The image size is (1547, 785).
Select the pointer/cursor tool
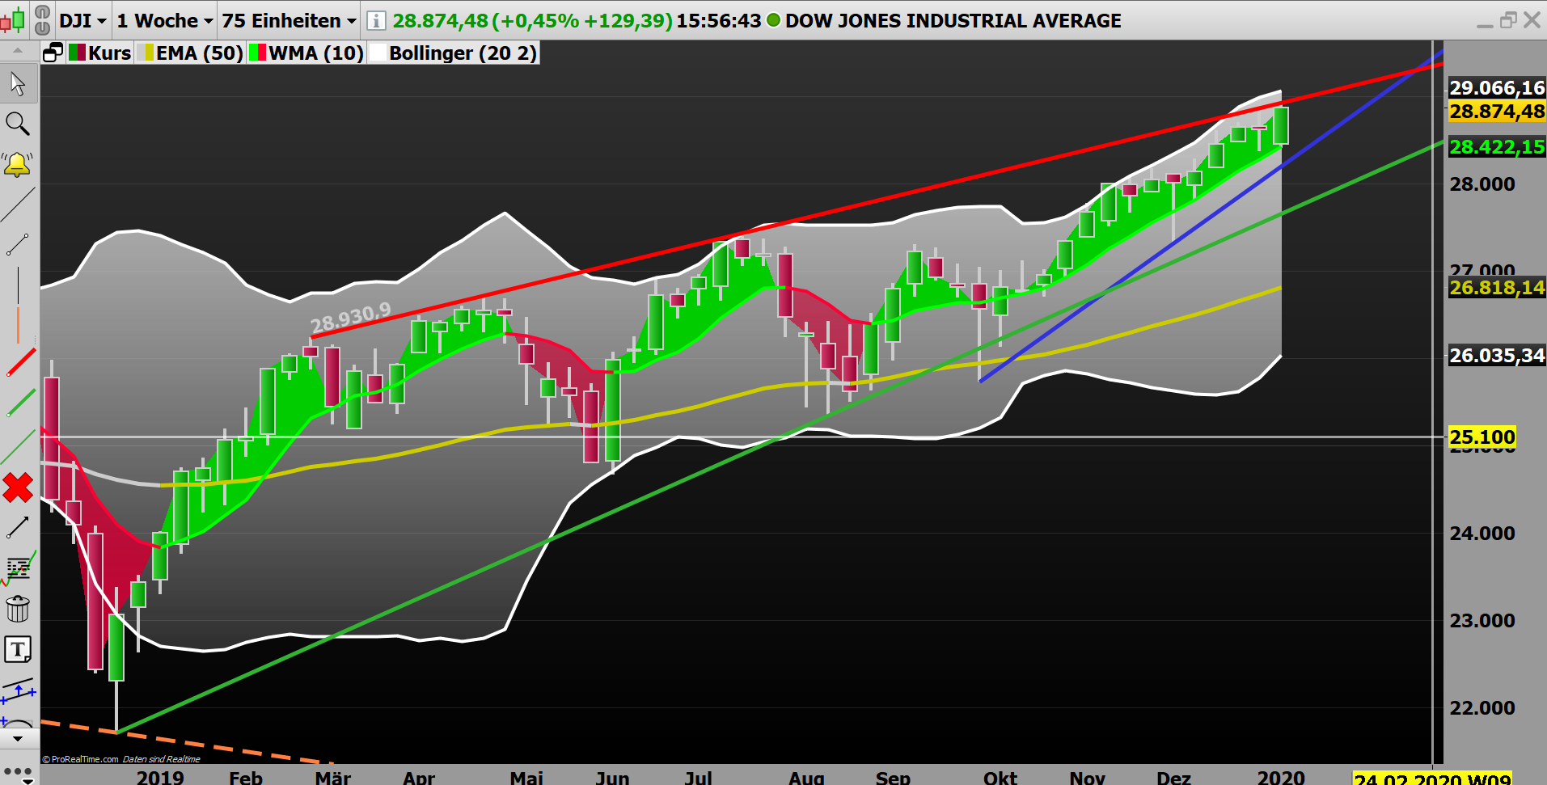pos(18,83)
